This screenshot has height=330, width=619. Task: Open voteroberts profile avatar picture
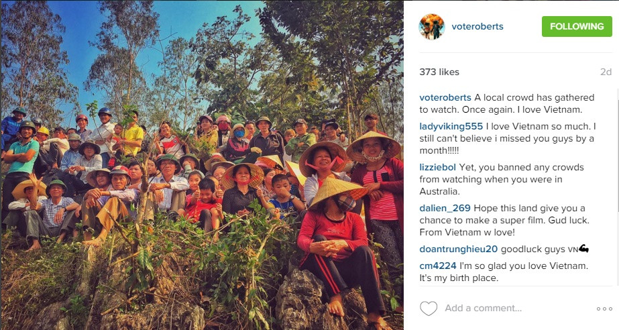(x=431, y=26)
